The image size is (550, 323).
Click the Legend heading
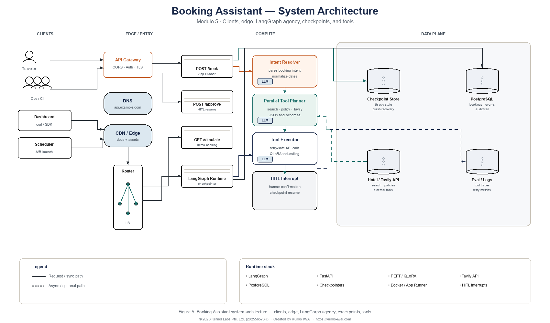coord(40,266)
